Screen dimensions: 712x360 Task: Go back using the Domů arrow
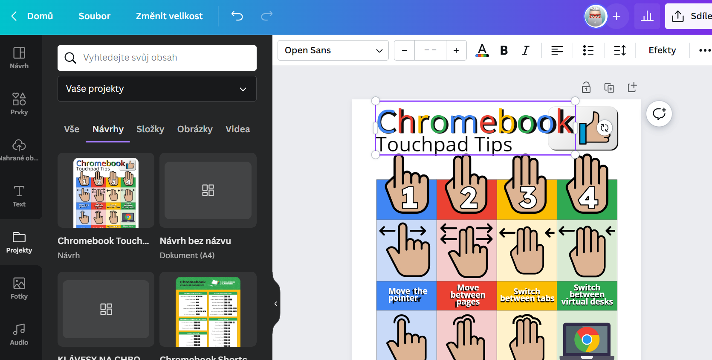pos(14,16)
